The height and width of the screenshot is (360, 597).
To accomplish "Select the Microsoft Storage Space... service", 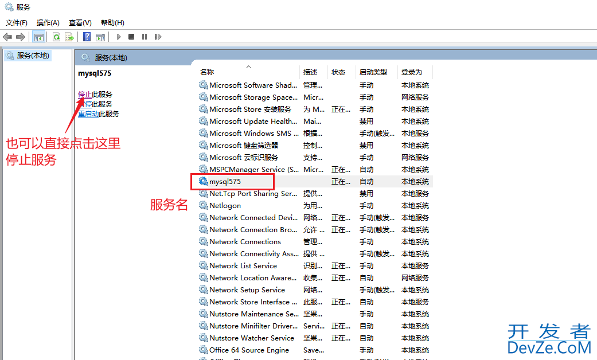I will [x=315, y=97].
